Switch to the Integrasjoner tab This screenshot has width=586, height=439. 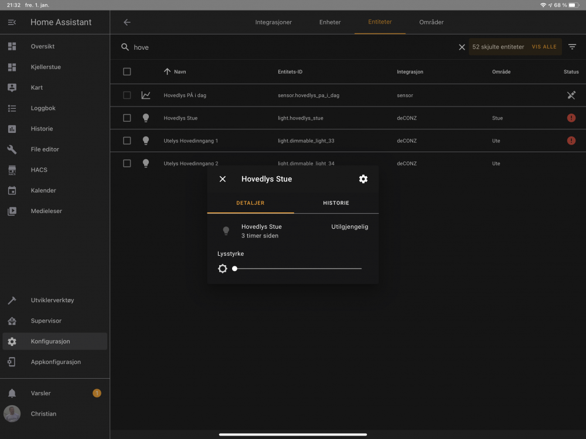coord(273,22)
